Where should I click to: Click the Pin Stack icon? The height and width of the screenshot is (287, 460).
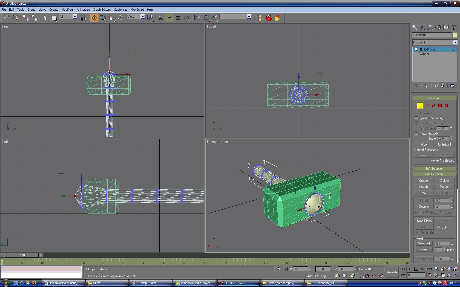click(416, 86)
